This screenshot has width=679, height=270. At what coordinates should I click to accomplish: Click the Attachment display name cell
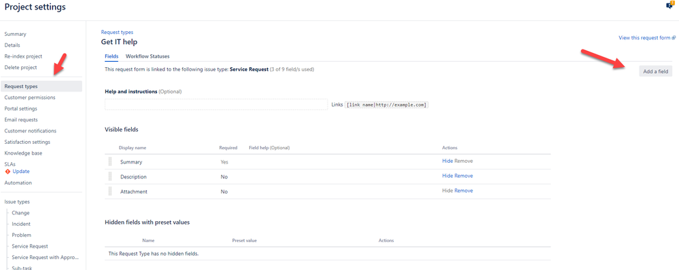(134, 192)
